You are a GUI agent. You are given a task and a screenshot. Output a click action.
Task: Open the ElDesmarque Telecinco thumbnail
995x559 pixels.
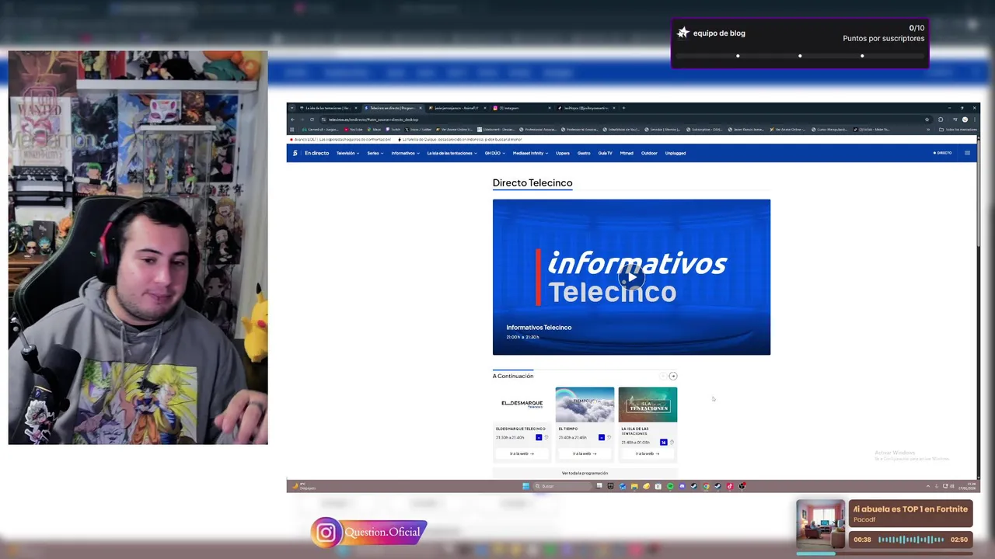pos(522,404)
